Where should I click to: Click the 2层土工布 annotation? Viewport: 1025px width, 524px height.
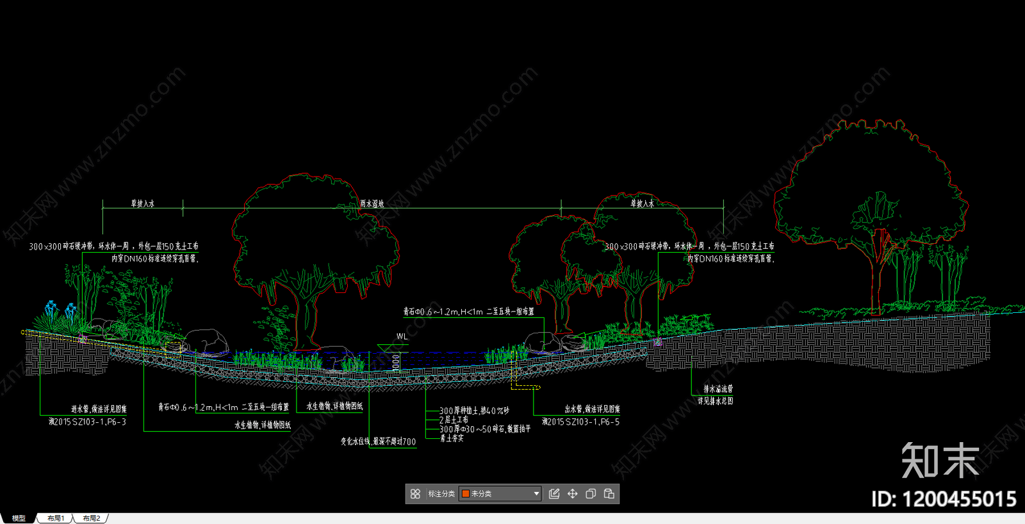tap(454, 420)
